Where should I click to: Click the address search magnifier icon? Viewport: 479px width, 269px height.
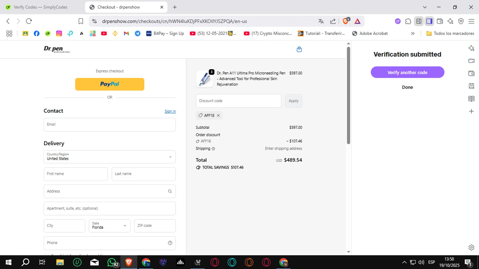[170, 191]
